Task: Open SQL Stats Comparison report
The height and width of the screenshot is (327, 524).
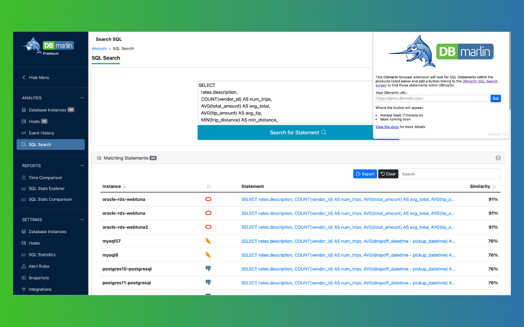Action: (x=50, y=199)
